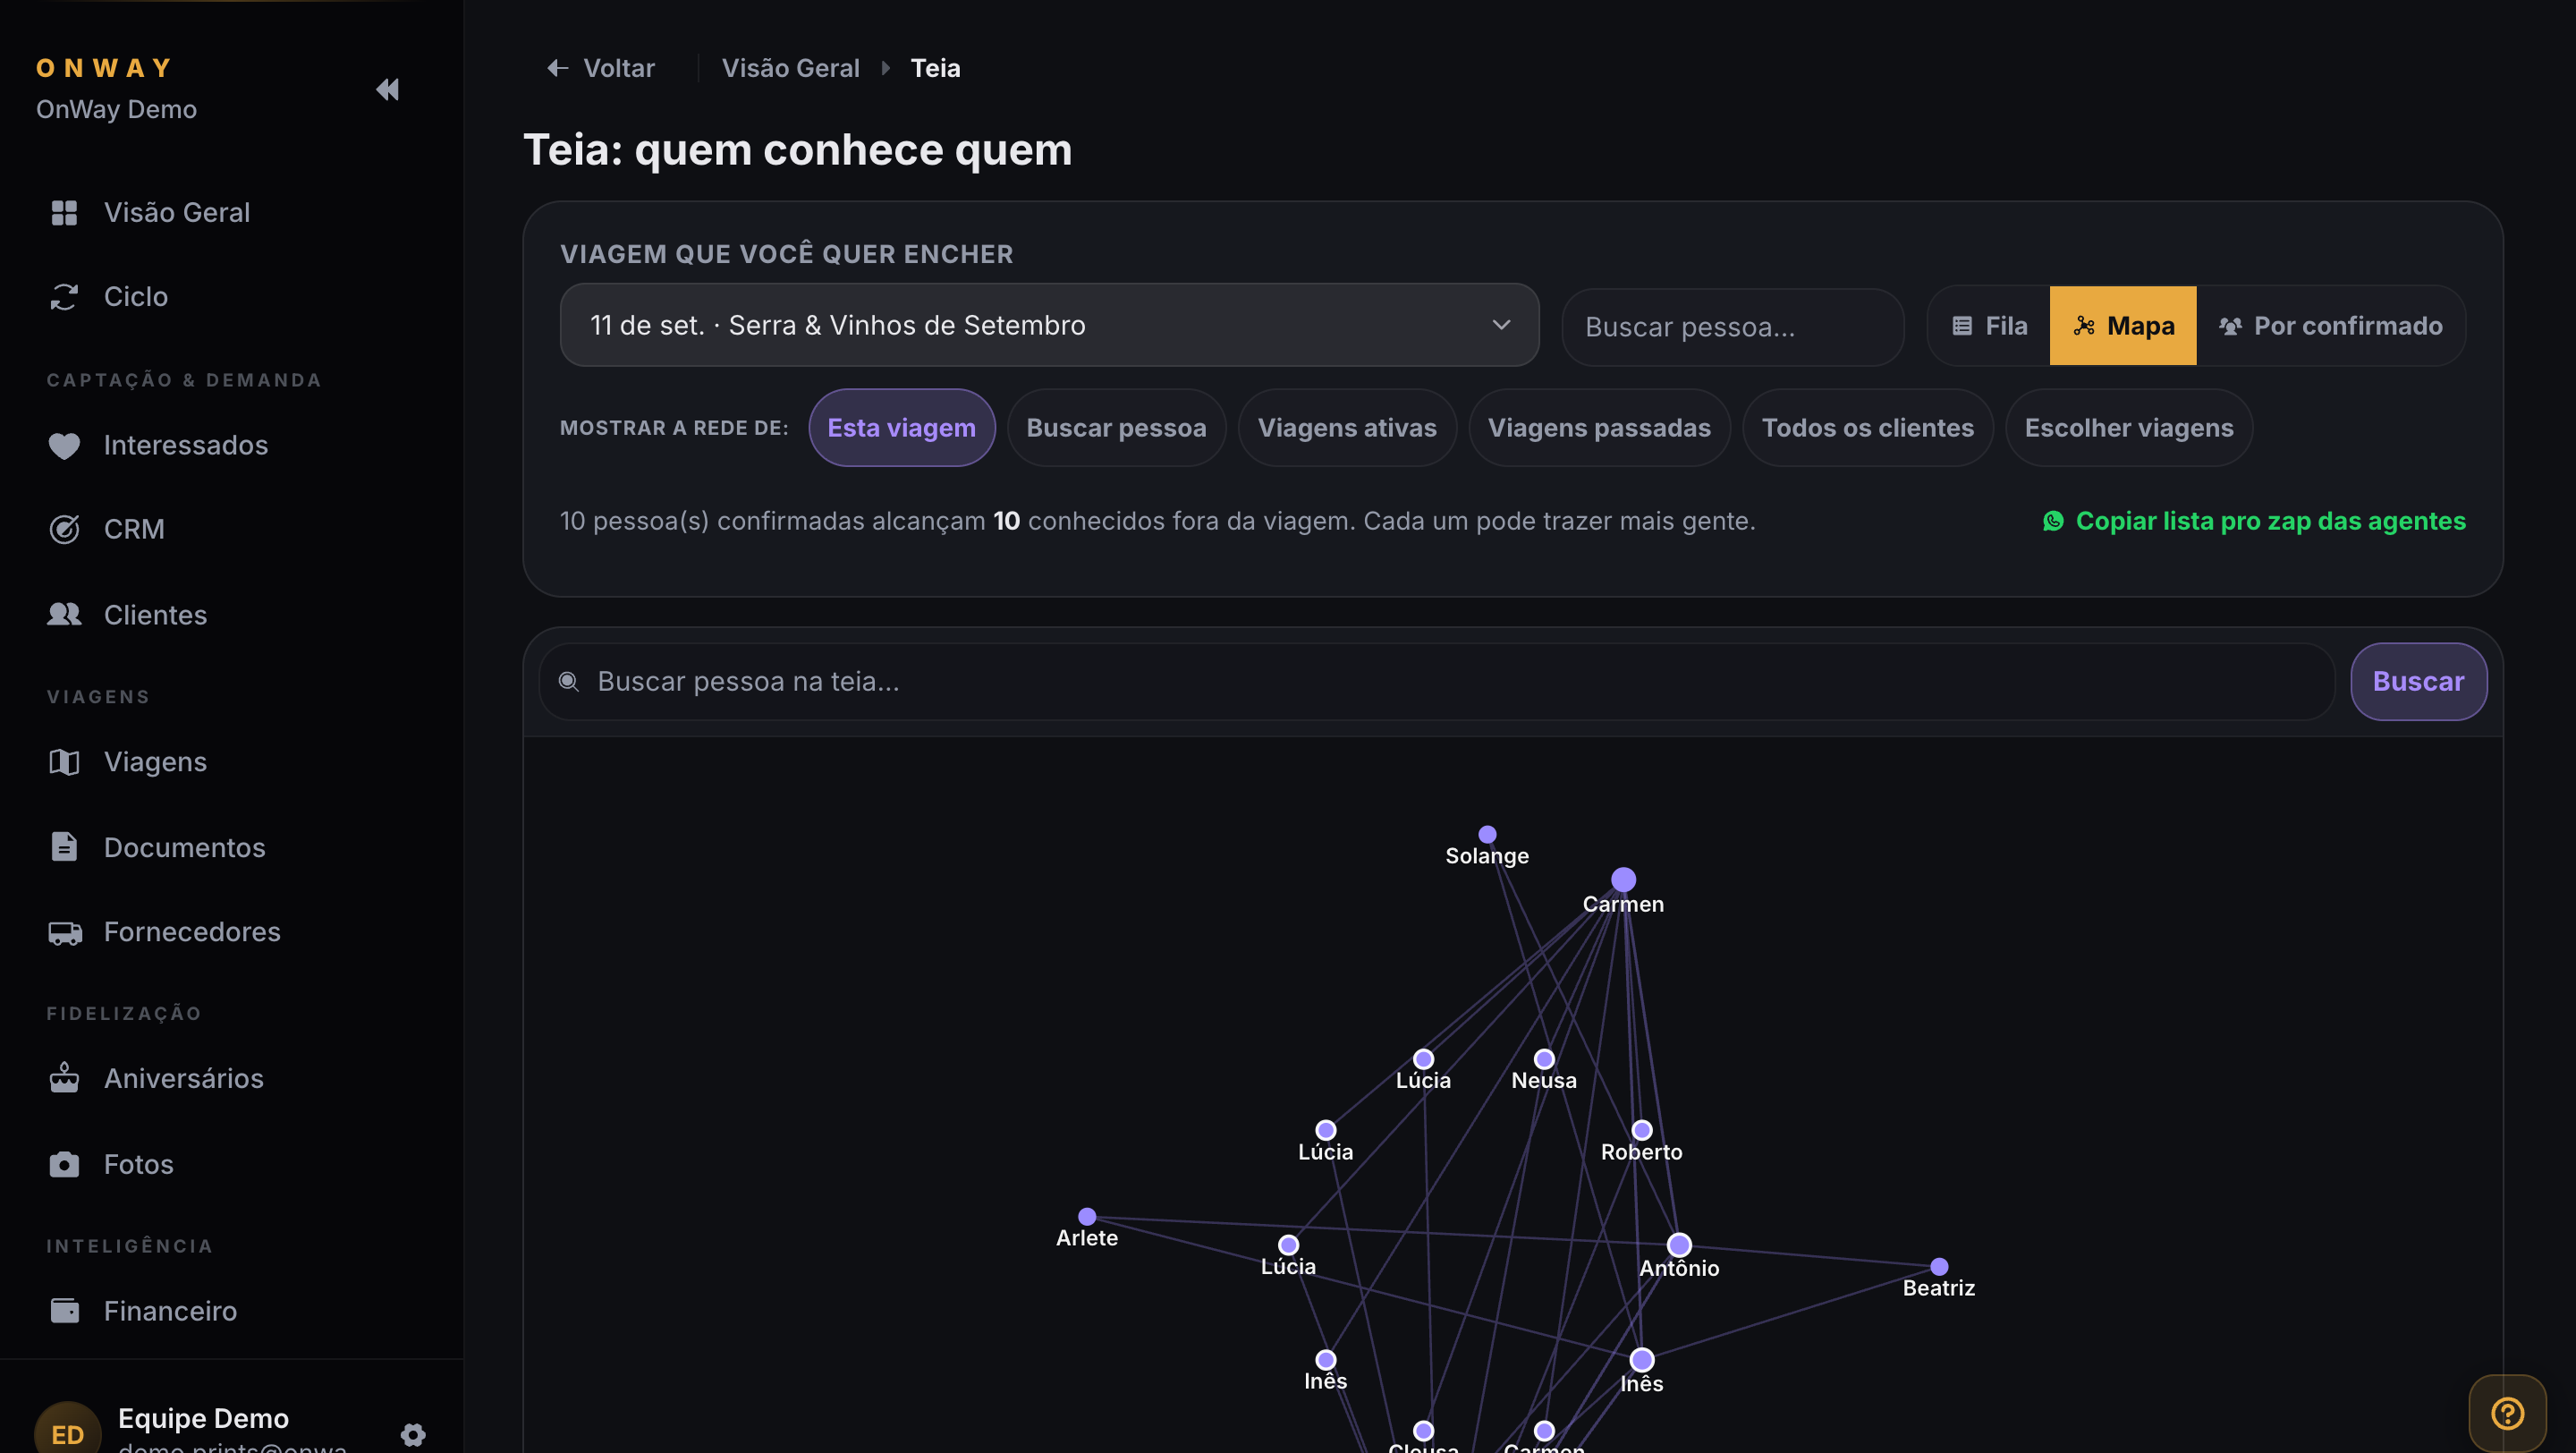Click the Roberto node in the map

tap(1641, 1130)
